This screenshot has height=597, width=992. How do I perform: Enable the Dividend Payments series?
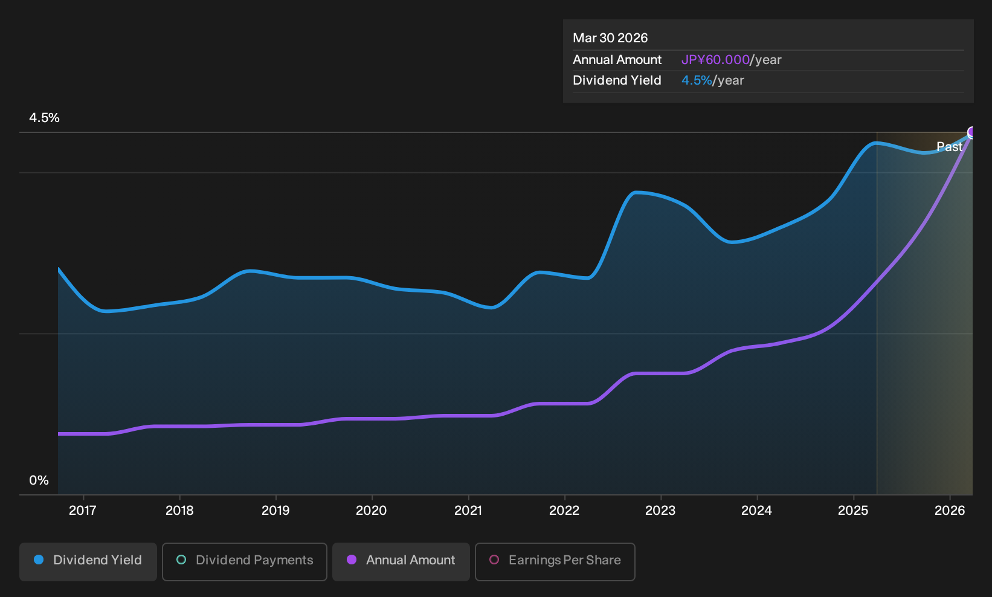(245, 562)
